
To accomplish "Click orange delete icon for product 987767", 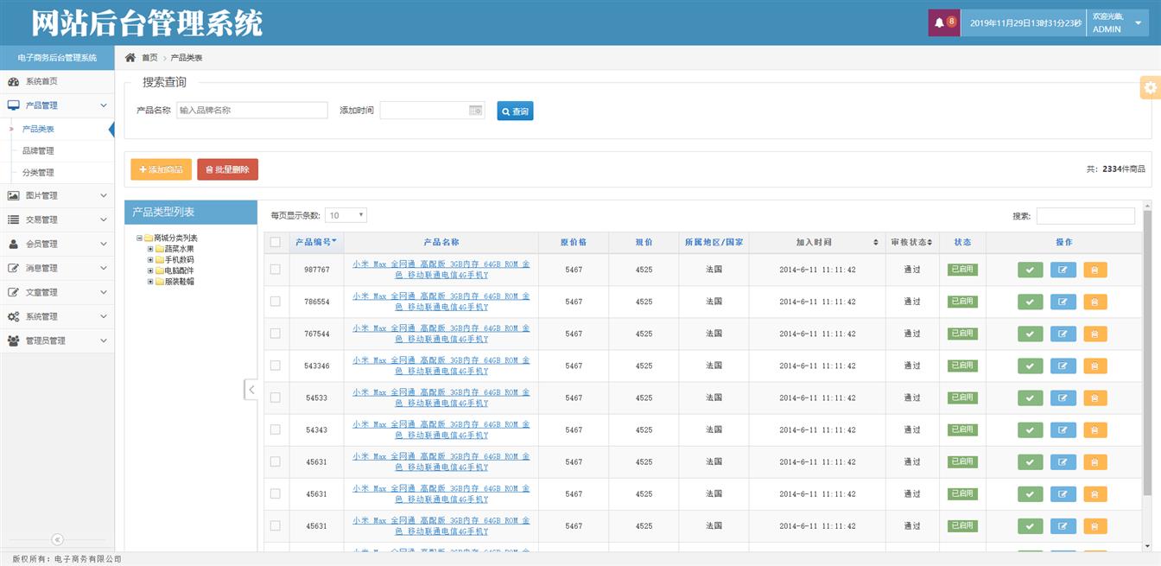I will 1094,270.
